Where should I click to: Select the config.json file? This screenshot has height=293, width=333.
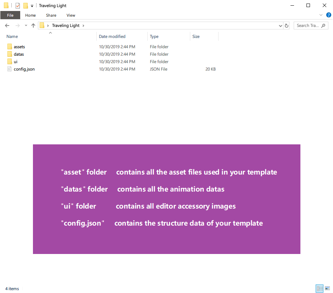click(x=24, y=69)
